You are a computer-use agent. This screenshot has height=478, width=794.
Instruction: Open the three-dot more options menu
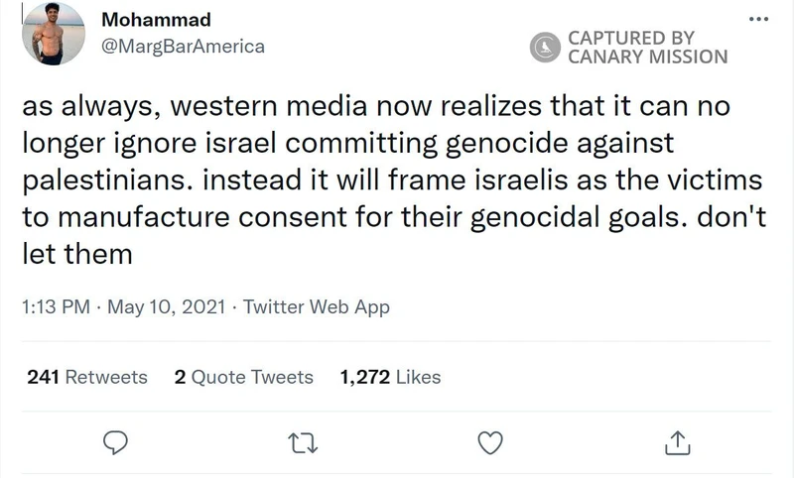(759, 20)
